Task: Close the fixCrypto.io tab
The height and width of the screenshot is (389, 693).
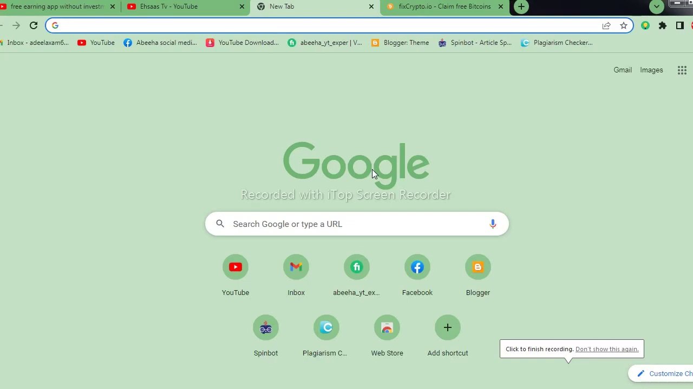Action: (501, 6)
